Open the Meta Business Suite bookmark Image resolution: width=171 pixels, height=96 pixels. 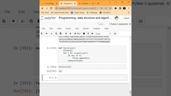[60, 13]
